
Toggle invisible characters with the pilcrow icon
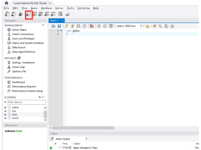[166, 26]
